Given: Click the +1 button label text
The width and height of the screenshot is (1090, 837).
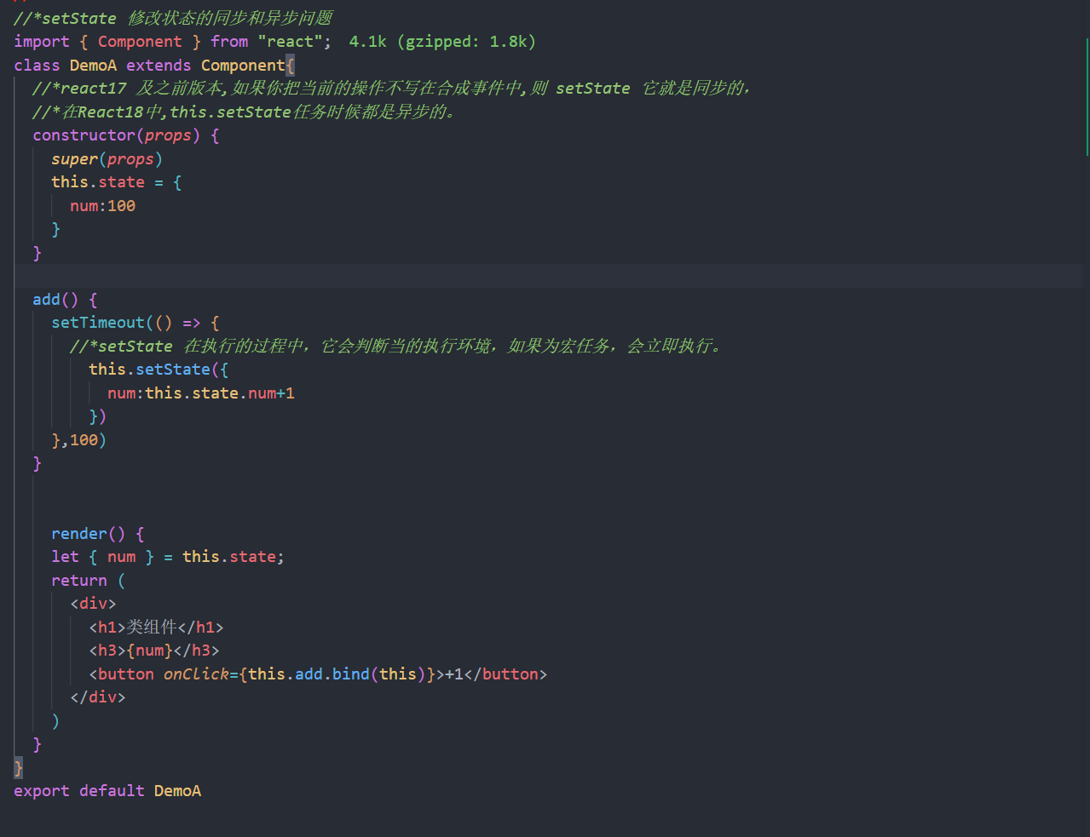Looking at the screenshot, I should pyautogui.click(x=455, y=674).
